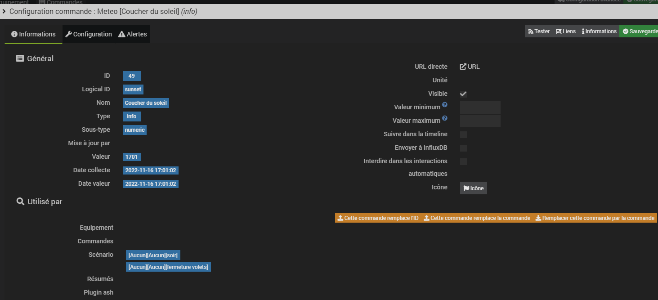Click the external-link icon beside URL

click(x=463, y=67)
